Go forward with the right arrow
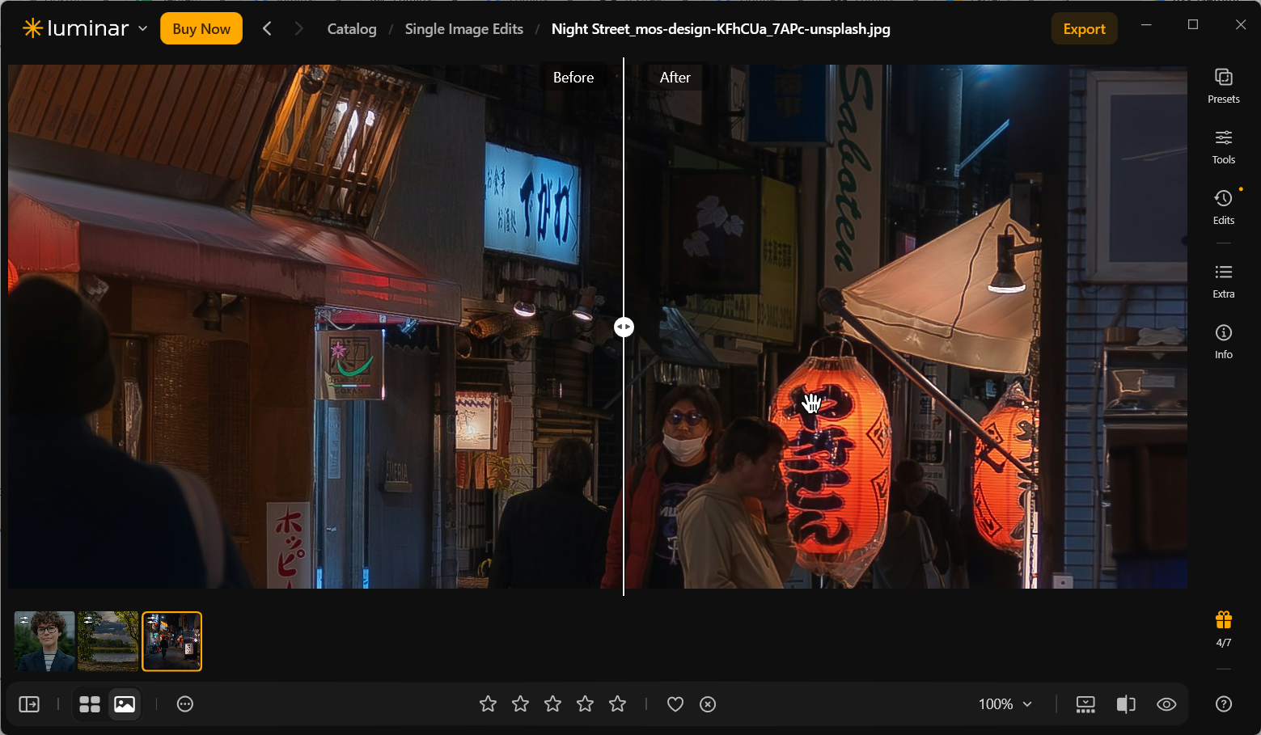 (298, 28)
